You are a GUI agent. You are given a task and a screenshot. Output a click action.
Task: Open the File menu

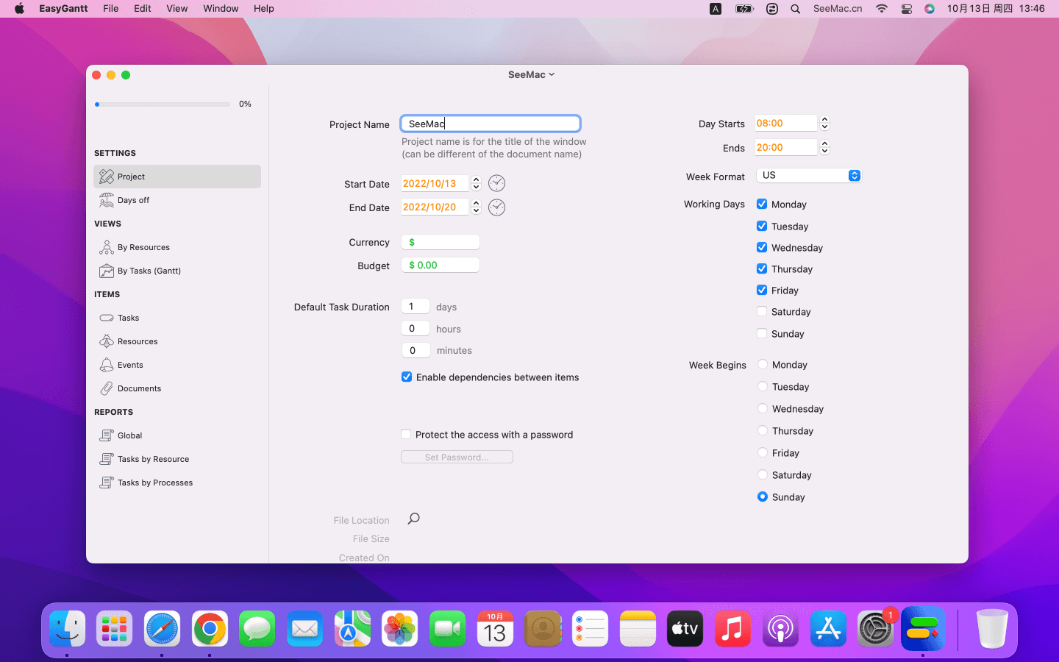click(x=111, y=8)
